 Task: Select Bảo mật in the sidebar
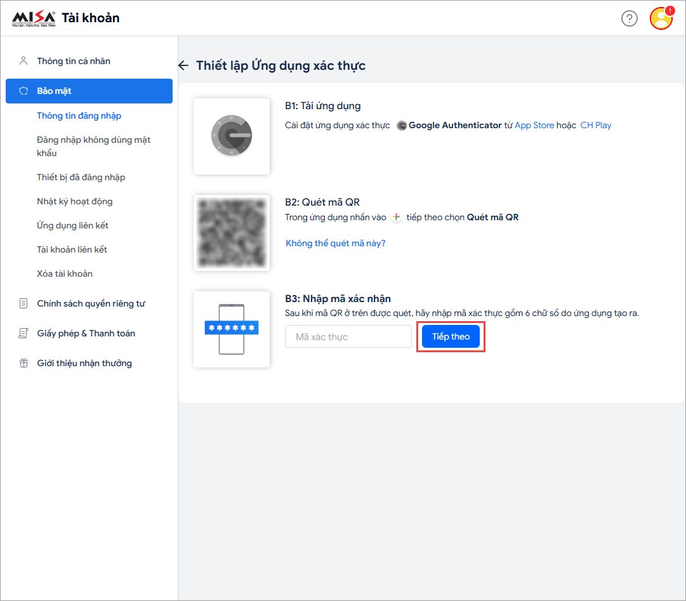89,91
